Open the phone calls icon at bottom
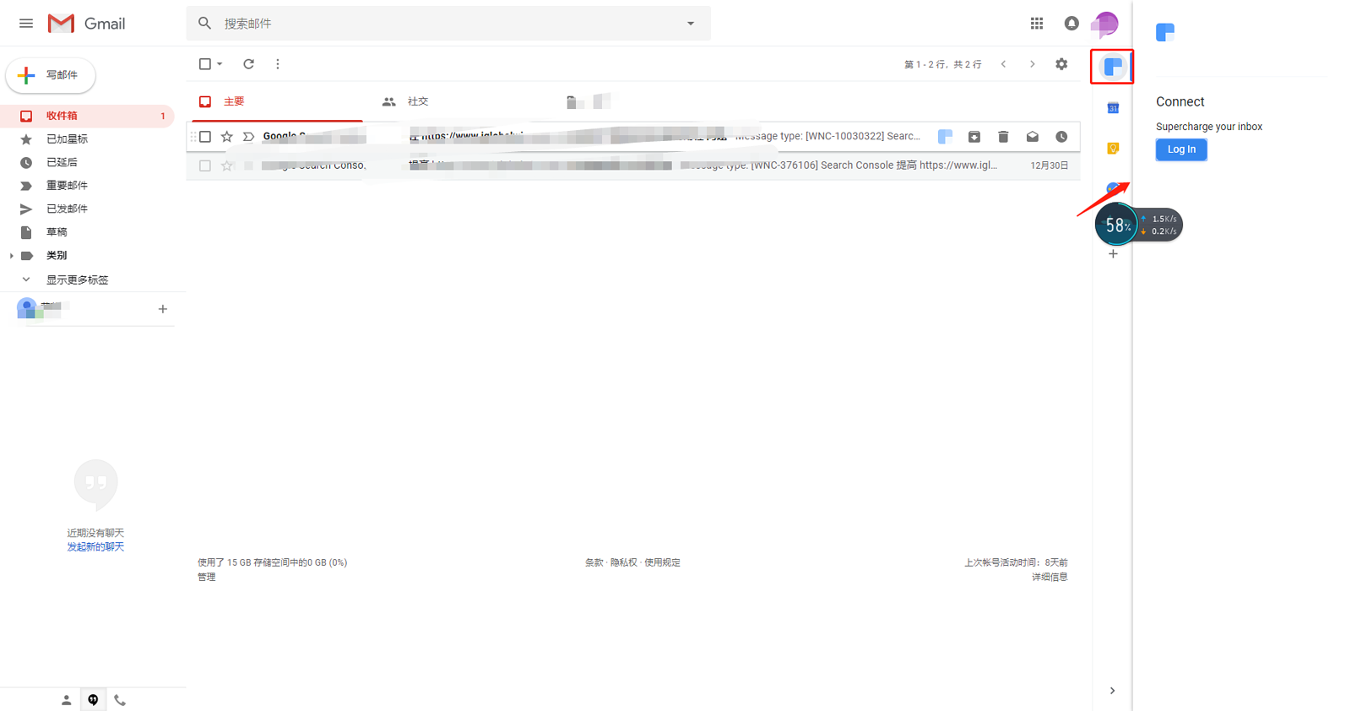This screenshot has height=711, width=1351. pyautogui.click(x=120, y=700)
